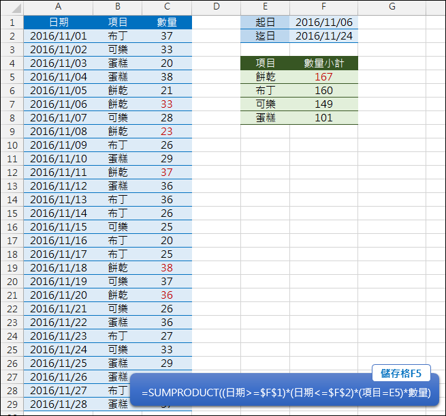The height and width of the screenshot is (416, 446).
Task: Select quantity 37 in row 2
Action: (167, 36)
